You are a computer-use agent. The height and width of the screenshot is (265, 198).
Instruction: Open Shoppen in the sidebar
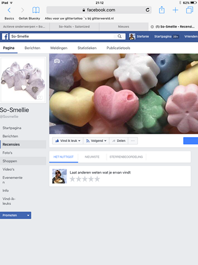tap(10, 161)
